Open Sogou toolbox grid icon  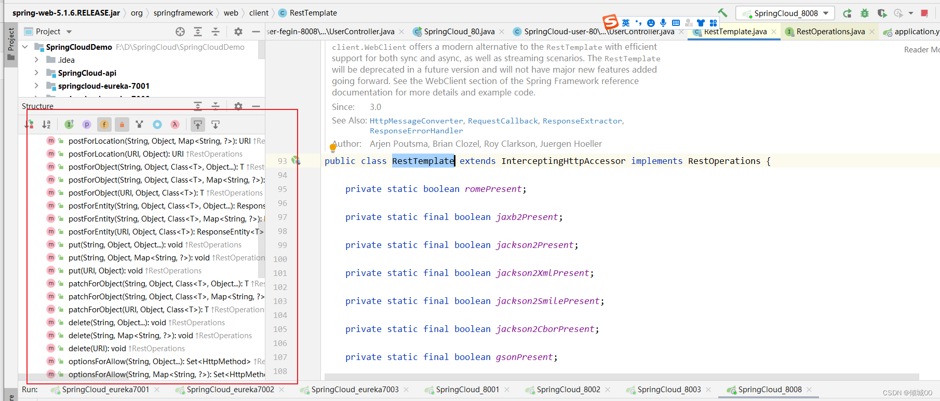pos(713,23)
